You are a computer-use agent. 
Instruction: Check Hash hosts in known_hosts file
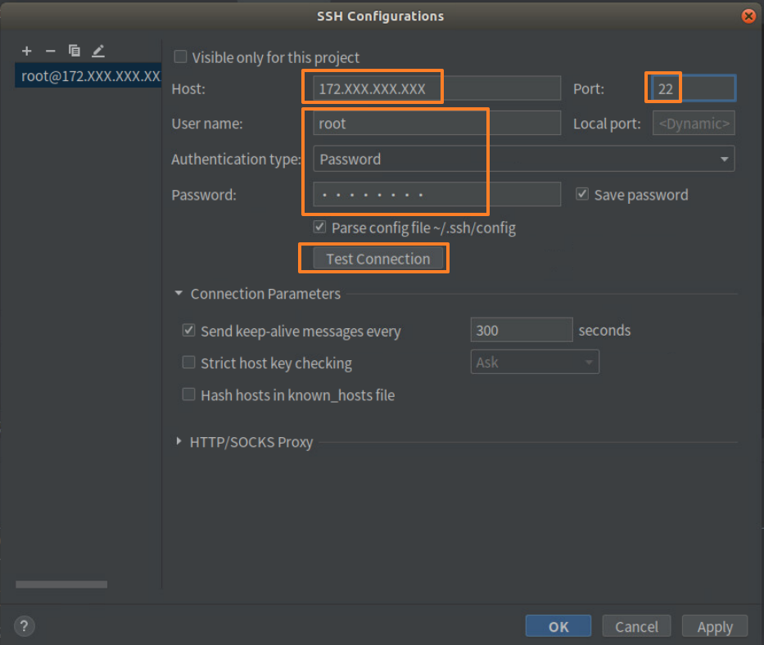click(188, 395)
